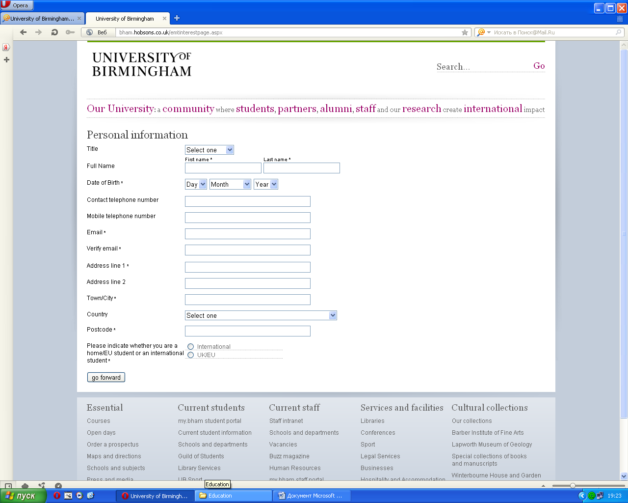Toggle the Opera Turbo gauge icon
The height and width of the screenshot is (503, 628).
(58, 486)
